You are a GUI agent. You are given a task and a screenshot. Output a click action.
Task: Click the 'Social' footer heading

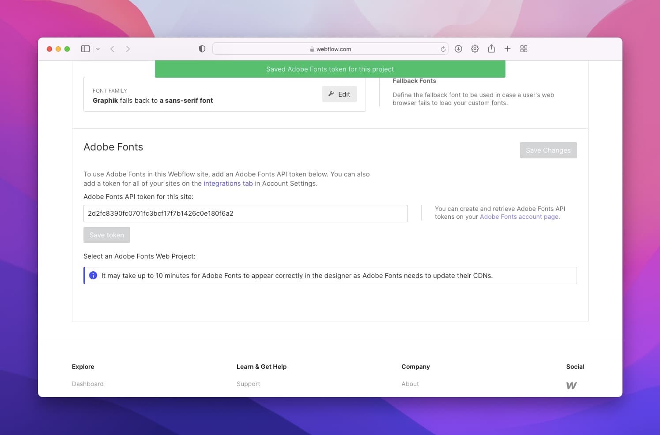tap(575, 367)
